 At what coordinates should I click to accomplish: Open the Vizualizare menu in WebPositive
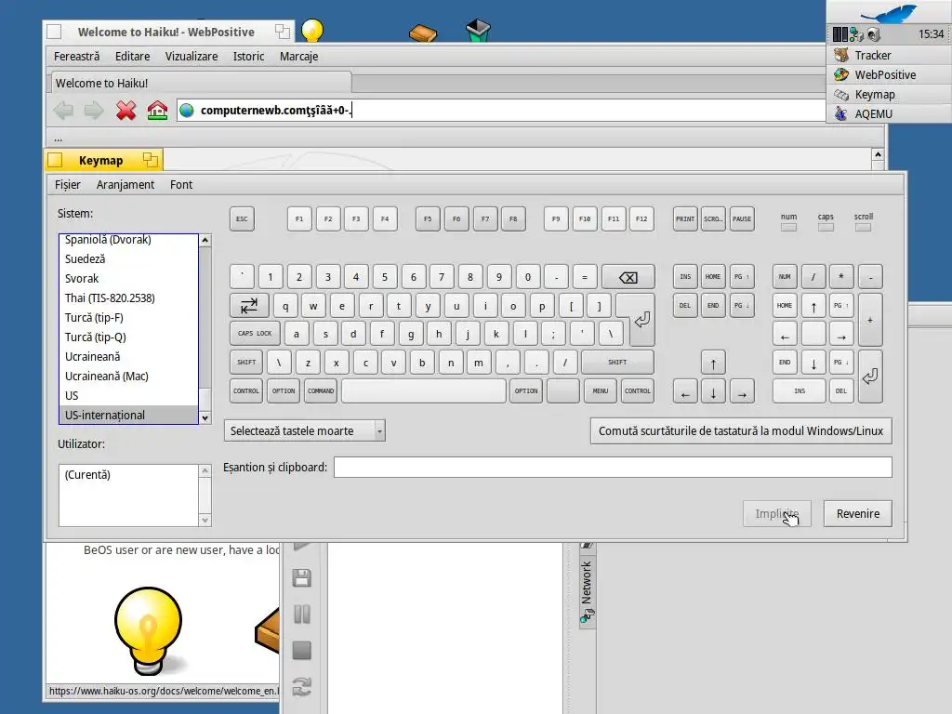tap(192, 57)
